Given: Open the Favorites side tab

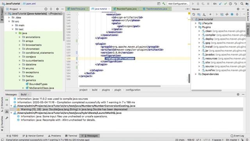Looking at the screenshot, I should point(2,123).
